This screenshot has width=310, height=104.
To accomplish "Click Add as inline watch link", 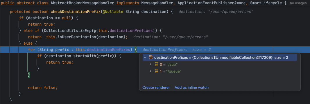I will [x=191, y=87].
